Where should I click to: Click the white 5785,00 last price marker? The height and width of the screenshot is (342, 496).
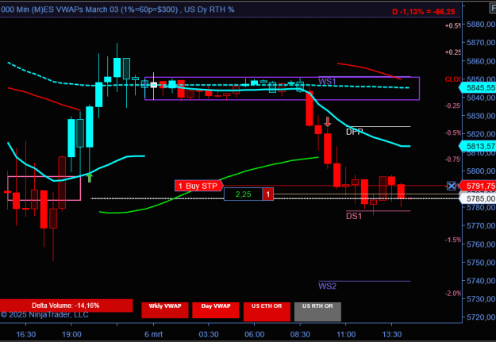click(x=478, y=198)
